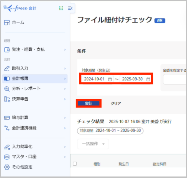Click the 対象期間 2024-10-01 ~ 2025-09-30 chip
The image size is (187, 178).
110,131
